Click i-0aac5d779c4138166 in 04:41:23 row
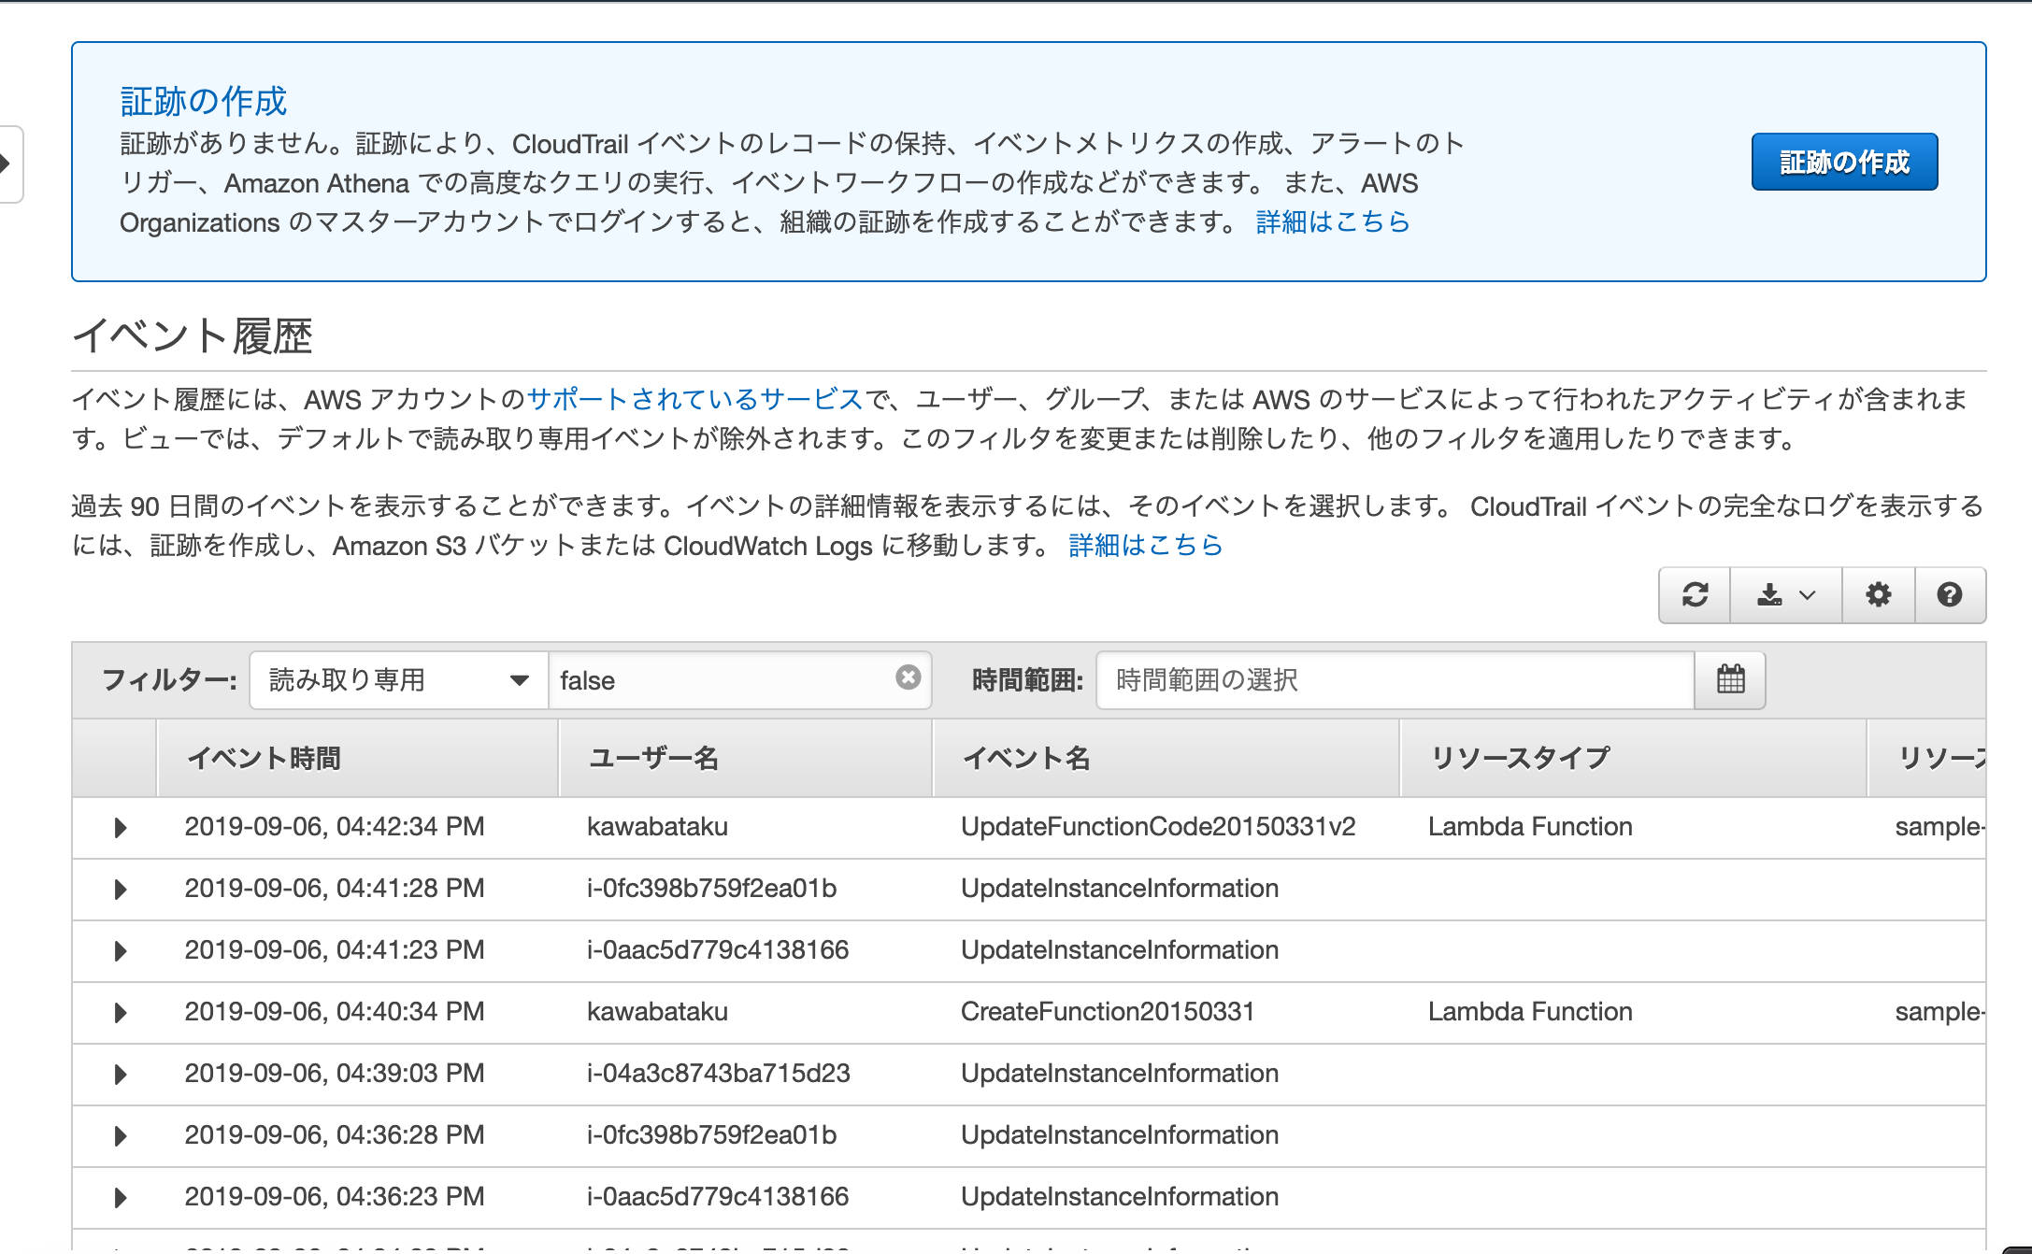Image resolution: width=2032 pixels, height=1254 pixels. click(x=718, y=949)
